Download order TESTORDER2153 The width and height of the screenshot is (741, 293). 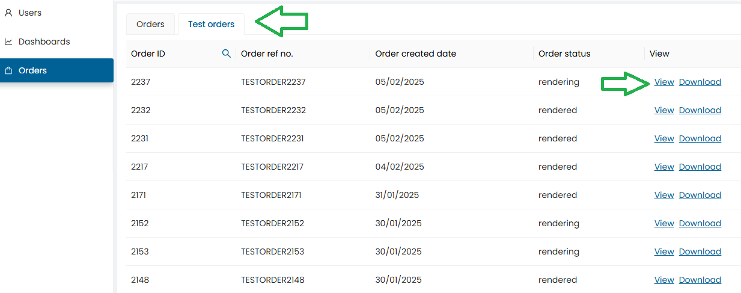click(700, 251)
